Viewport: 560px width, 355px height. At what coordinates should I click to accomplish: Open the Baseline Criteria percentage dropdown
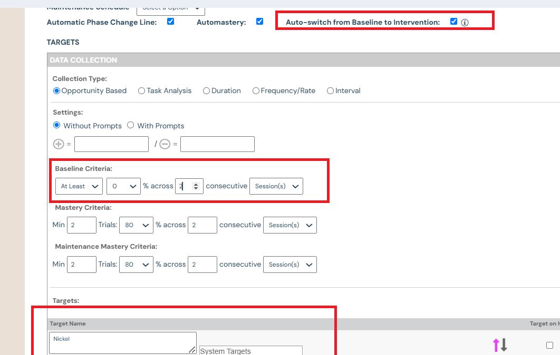point(123,186)
